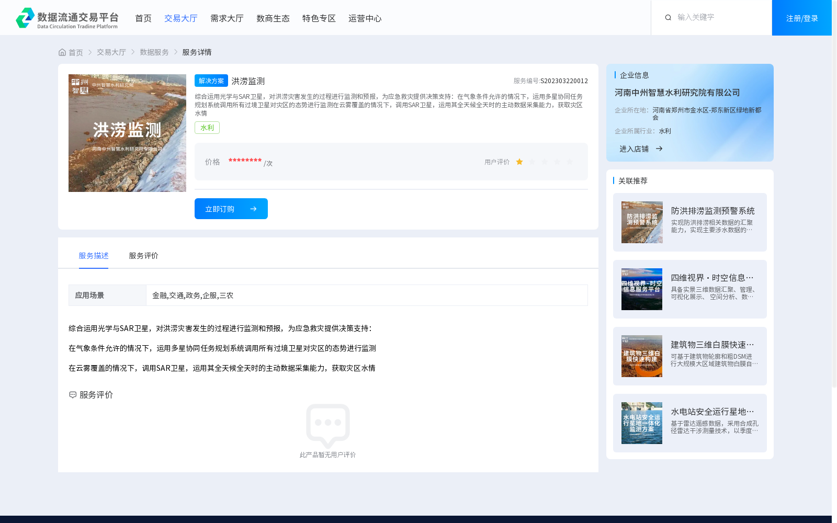Switch to the 服务描述 tab

94,256
